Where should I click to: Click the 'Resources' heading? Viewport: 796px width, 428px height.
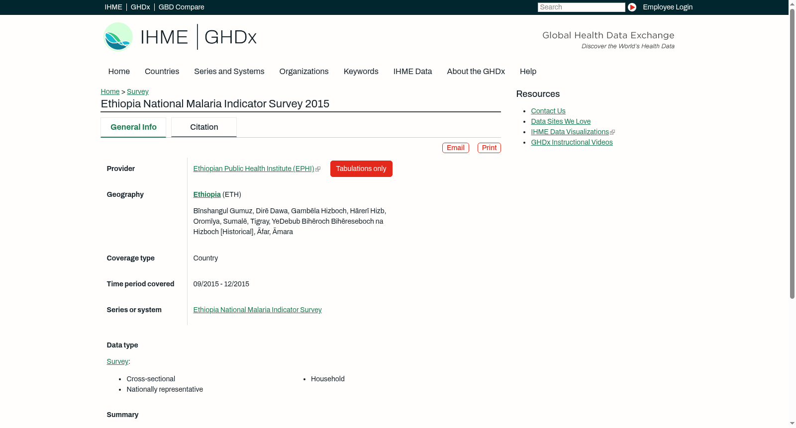pos(538,94)
